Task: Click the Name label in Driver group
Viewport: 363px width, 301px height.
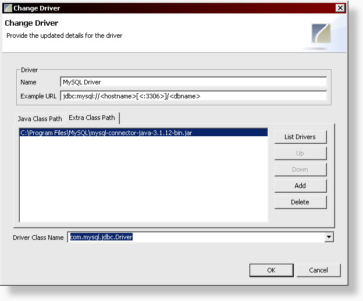Action: pos(29,82)
